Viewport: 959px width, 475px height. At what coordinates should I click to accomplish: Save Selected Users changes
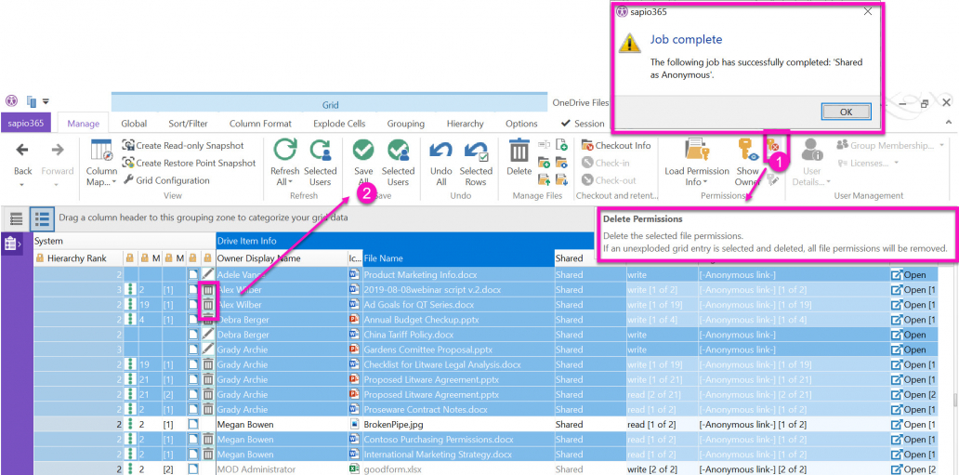coord(398,164)
